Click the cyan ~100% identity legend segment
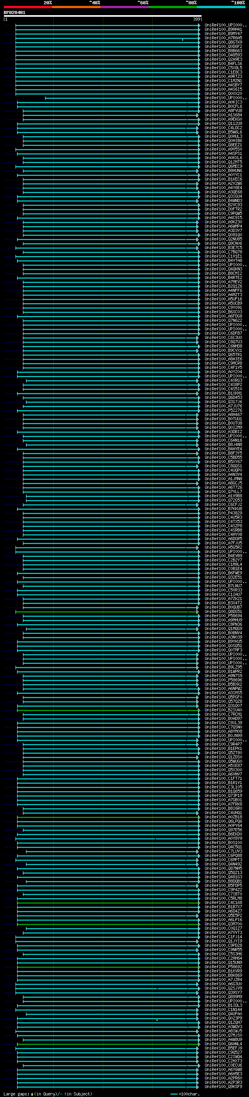Viewport: 249px width, 1097px height. 221,7
